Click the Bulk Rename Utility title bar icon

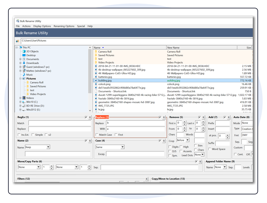[x=18, y=21]
